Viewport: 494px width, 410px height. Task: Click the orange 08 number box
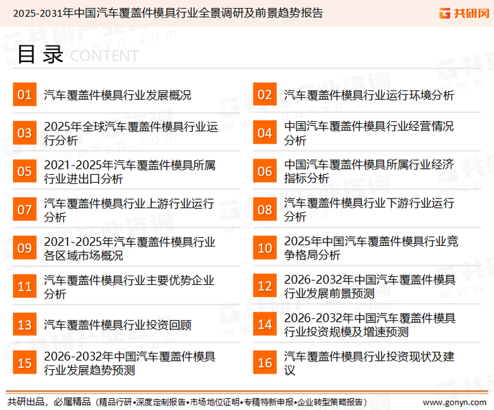tap(265, 210)
